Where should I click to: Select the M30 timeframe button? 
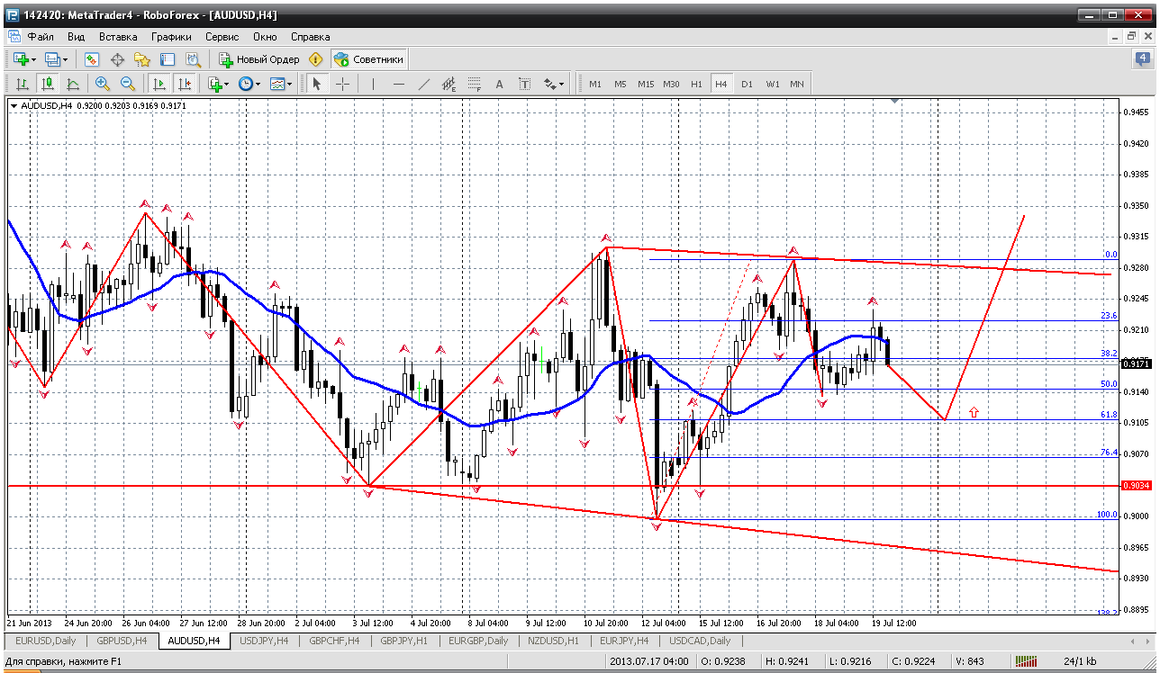point(671,84)
